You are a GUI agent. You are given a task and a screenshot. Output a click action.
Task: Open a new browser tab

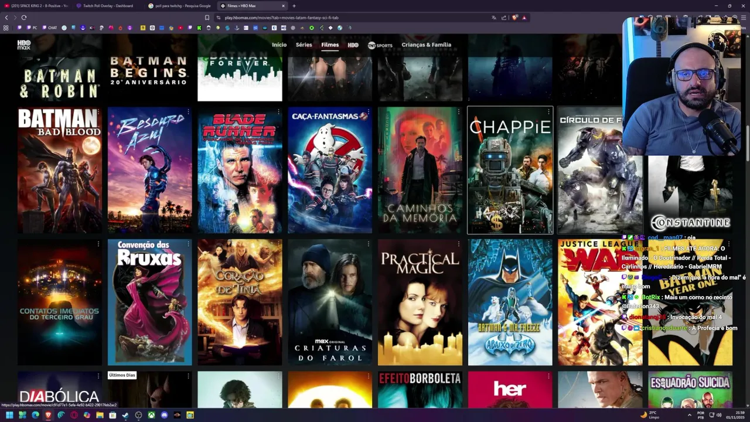294,6
